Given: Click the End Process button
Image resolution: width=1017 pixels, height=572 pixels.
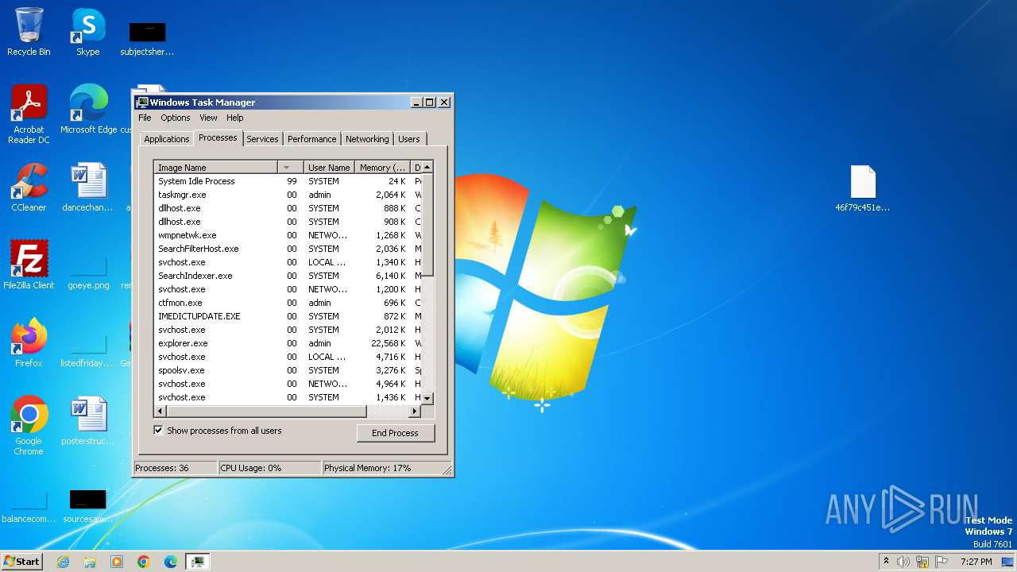Looking at the screenshot, I should click(x=395, y=433).
